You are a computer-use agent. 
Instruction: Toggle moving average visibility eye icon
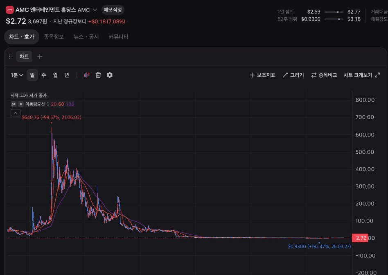(14, 104)
